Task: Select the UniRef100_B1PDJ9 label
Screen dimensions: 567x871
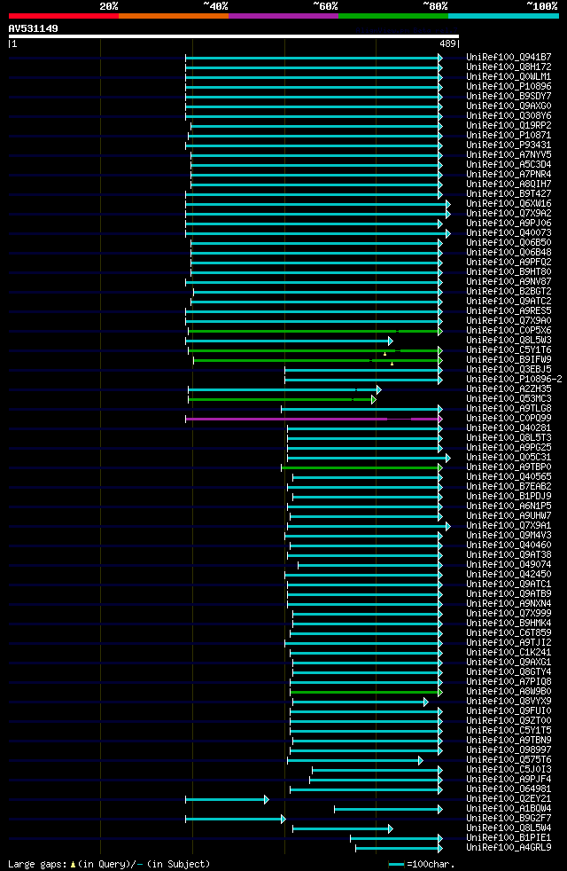Action: coord(509,496)
